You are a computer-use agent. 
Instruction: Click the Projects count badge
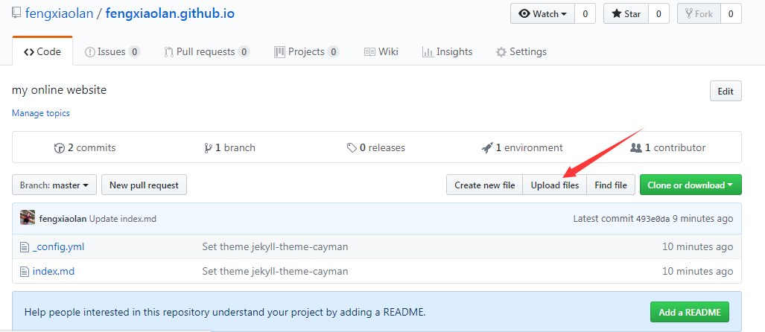333,51
